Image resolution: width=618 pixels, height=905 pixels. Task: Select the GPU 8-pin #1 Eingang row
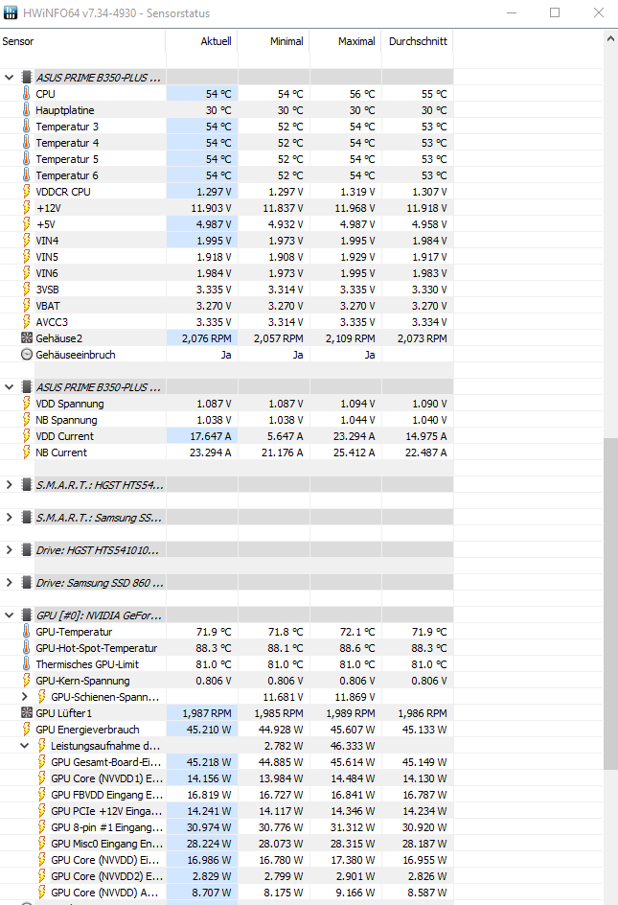tap(226, 827)
